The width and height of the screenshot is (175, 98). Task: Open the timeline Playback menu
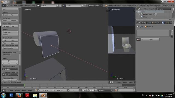[30, 90]
